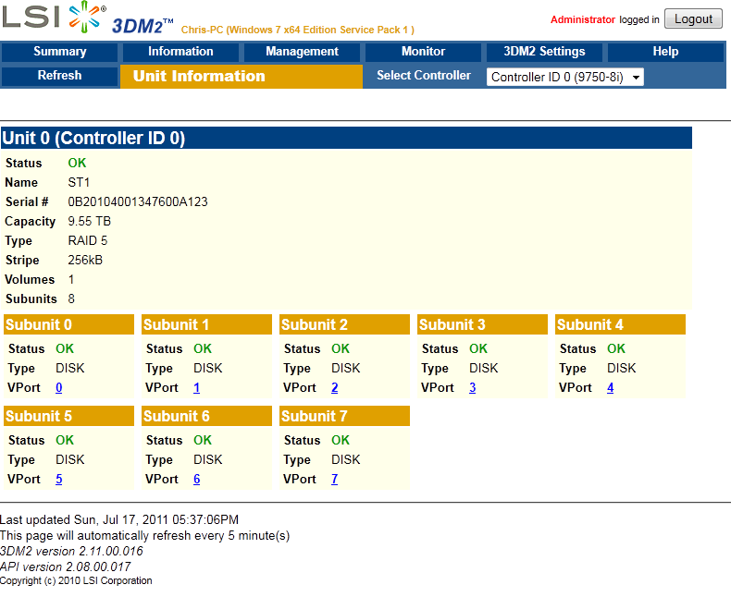
Task: Select the serial number 0B20104001347600A123
Action: coord(138,201)
